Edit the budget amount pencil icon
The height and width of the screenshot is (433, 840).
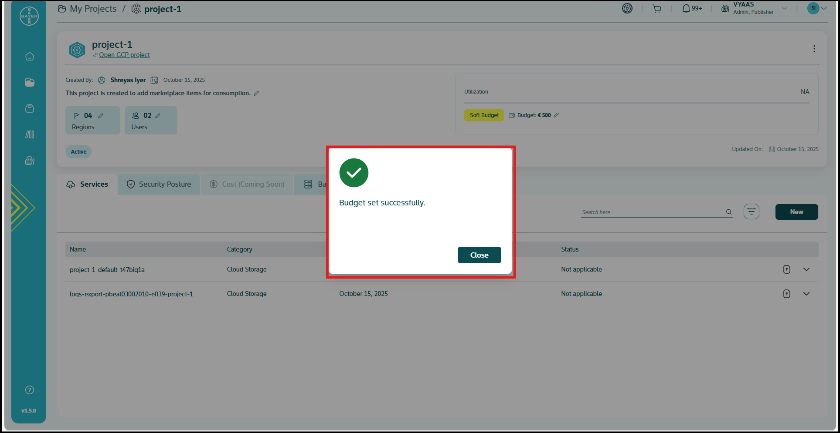click(x=556, y=115)
